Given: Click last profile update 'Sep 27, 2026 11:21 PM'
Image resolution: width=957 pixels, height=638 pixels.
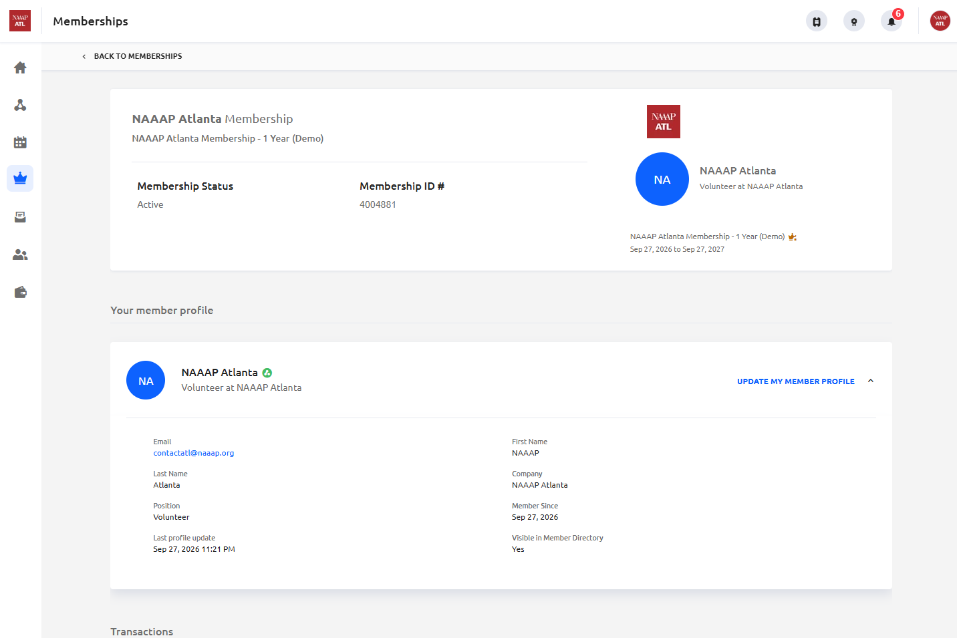Looking at the screenshot, I should point(194,549).
